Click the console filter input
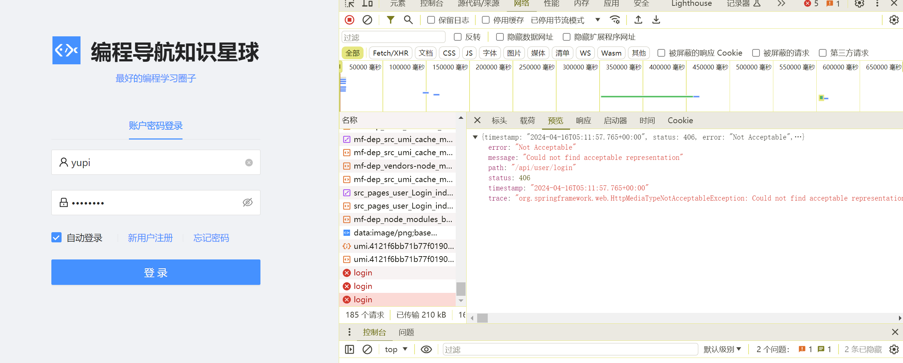The width and height of the screenshot is (903, 363). [x=570, y=349]
